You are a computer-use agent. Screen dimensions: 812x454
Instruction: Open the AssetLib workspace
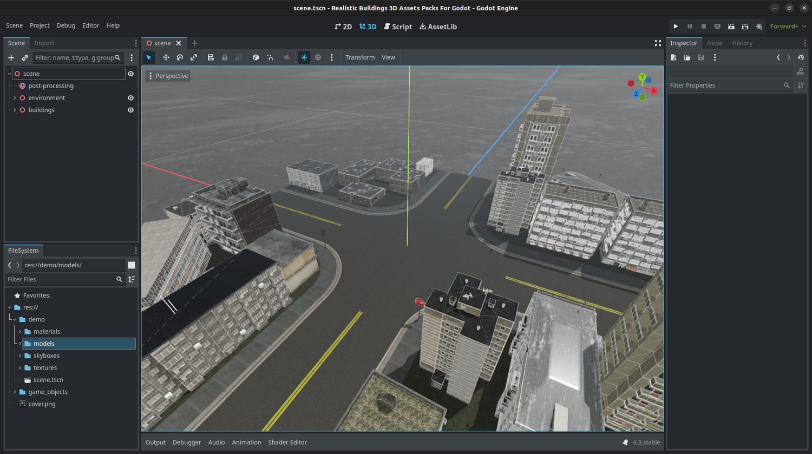438,27
